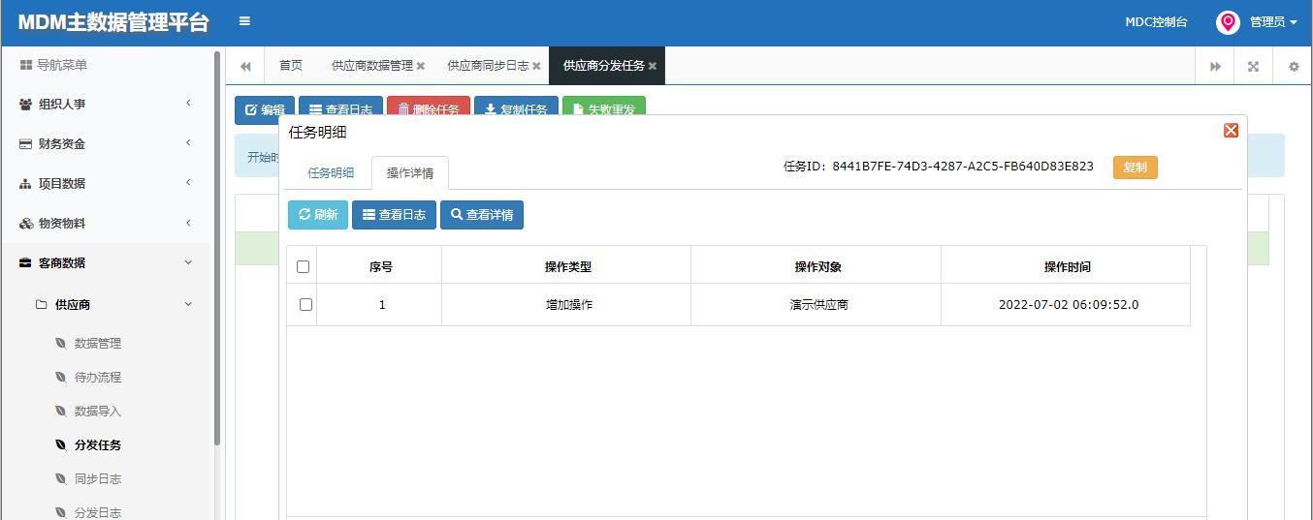Close the 任务明细 dialog with red X

pos(1231,130)
